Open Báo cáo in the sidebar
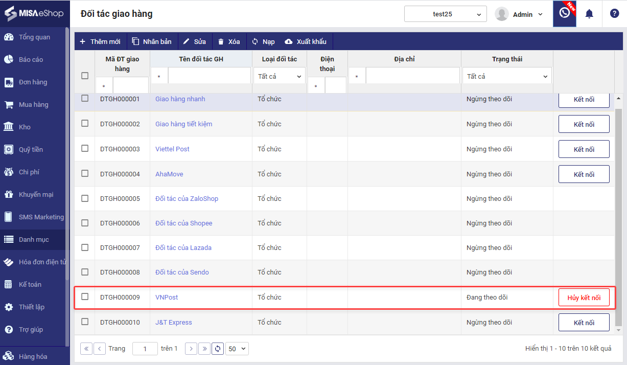 pyautogui.click(x=31, y=59)
